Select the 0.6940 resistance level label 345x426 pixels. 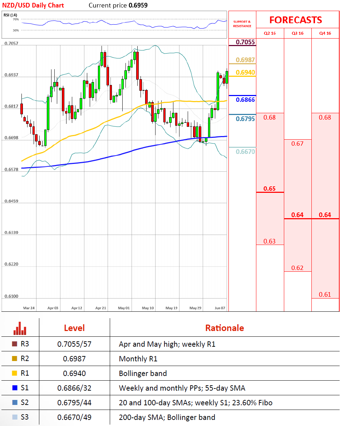pos(245,72)
